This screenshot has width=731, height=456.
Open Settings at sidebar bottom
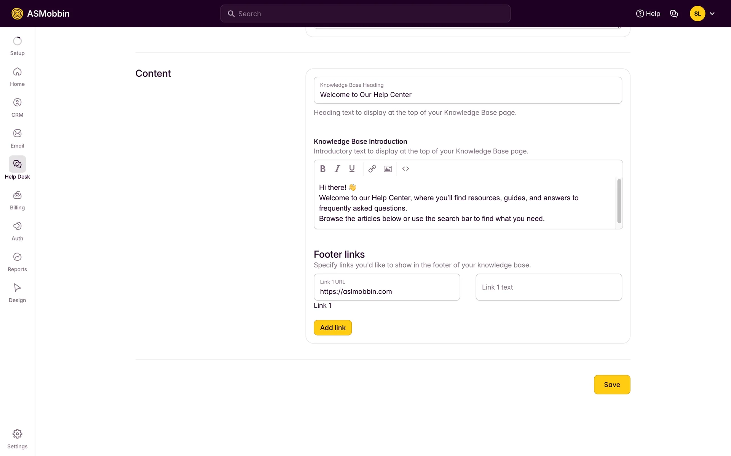coord(17,439)
